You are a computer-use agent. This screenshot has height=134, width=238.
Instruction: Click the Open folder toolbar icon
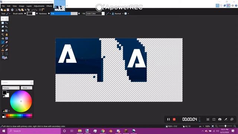(x=5, y=10)
